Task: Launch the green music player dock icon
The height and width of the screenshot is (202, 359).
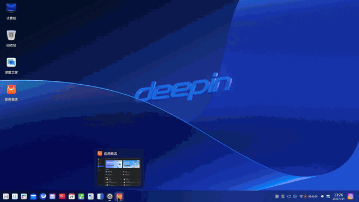Action: 81,196
